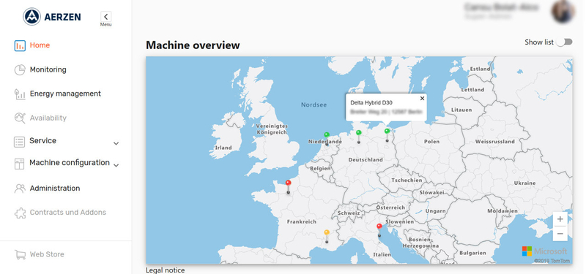586x274 pixels.
Task: Expand the Machine configuration chevron
Action: (116, 165)
